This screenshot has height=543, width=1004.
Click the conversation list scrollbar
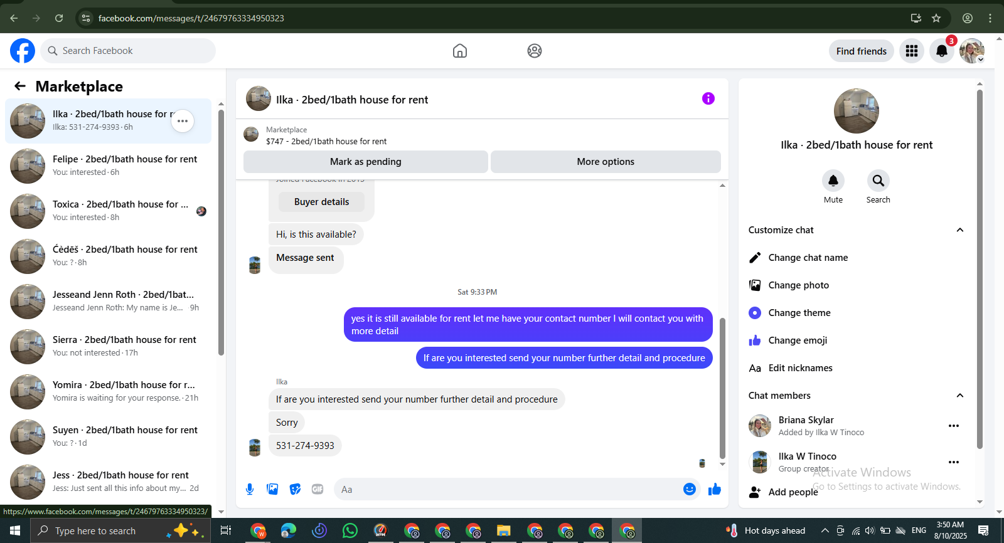pos(221,232)
